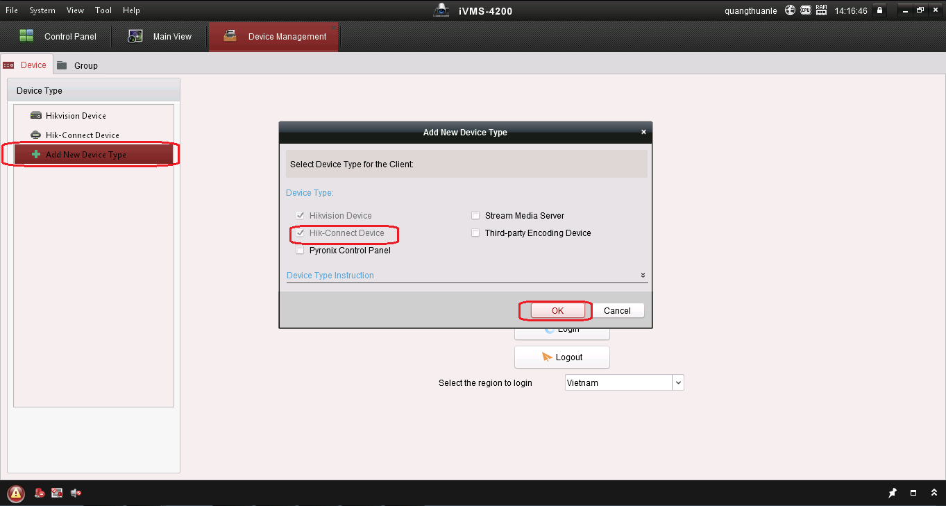Select Hik-Connect Device in device type list

click(82, 135)
